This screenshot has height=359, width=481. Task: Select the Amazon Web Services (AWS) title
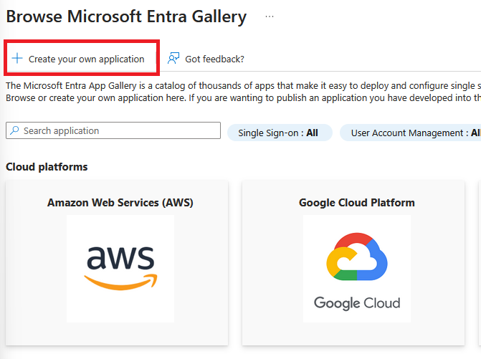point(120,203)
